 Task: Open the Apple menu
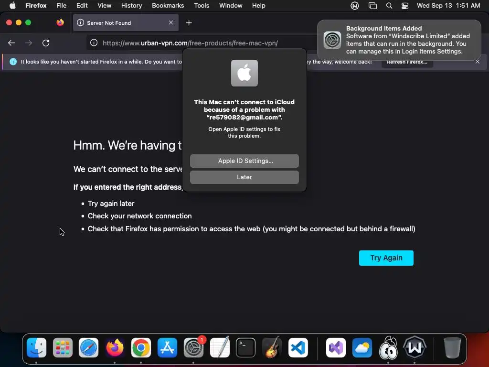[x=12, y=5]
